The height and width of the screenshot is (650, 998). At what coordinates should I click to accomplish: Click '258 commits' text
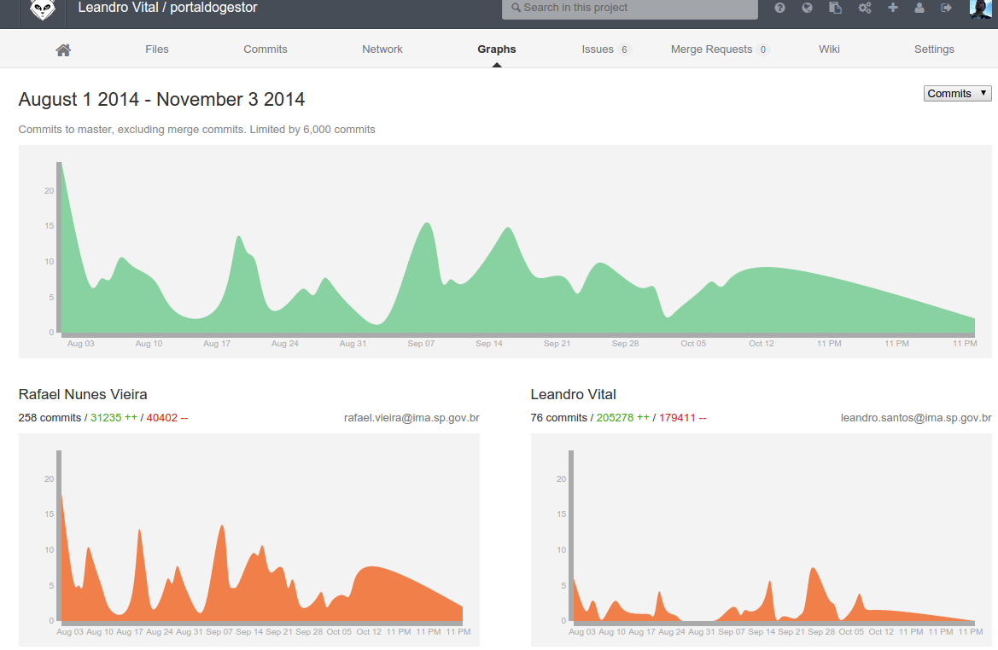pyautogui.click(x=50, y=418)
